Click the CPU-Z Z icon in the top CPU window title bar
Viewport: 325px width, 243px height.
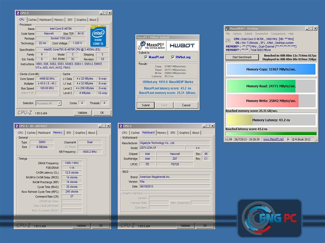[18, 13]
